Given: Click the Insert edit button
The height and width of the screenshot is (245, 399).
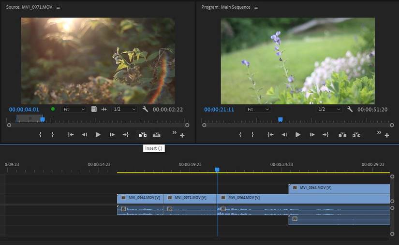Looking at the screenshot, I should coord(143,134).
